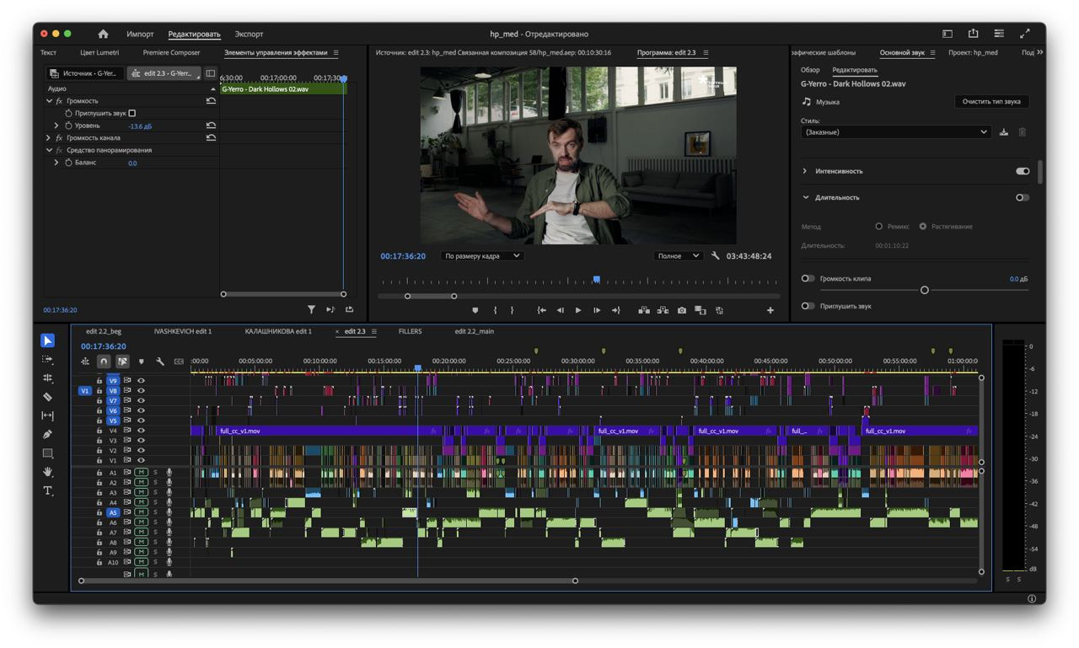The width and height of the screenshot is (1079, 648).
Task: Enable Длительность switch
Action: tap(1023, 197)
